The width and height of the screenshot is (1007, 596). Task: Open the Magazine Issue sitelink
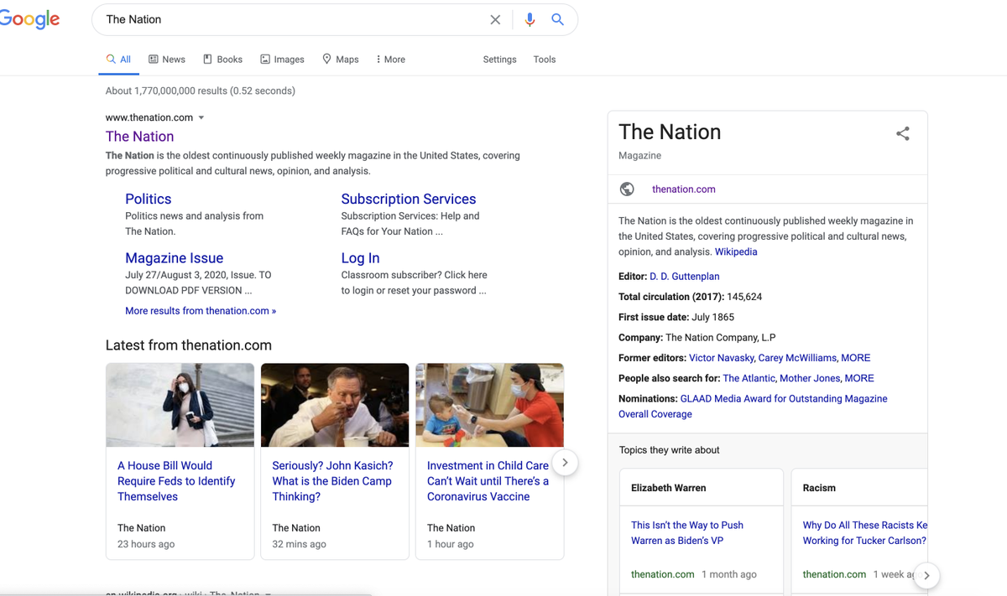[174, 258]
